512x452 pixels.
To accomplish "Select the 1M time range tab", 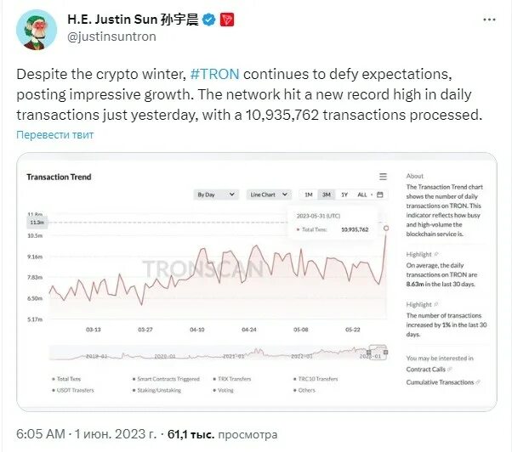I will [x=309, y=195].
